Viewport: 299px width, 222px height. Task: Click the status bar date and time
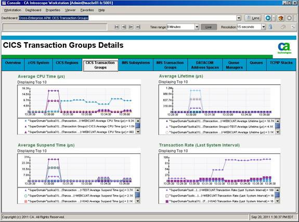click(x=272, y=217)
